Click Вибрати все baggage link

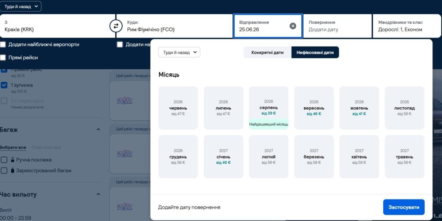pos(13,147)
